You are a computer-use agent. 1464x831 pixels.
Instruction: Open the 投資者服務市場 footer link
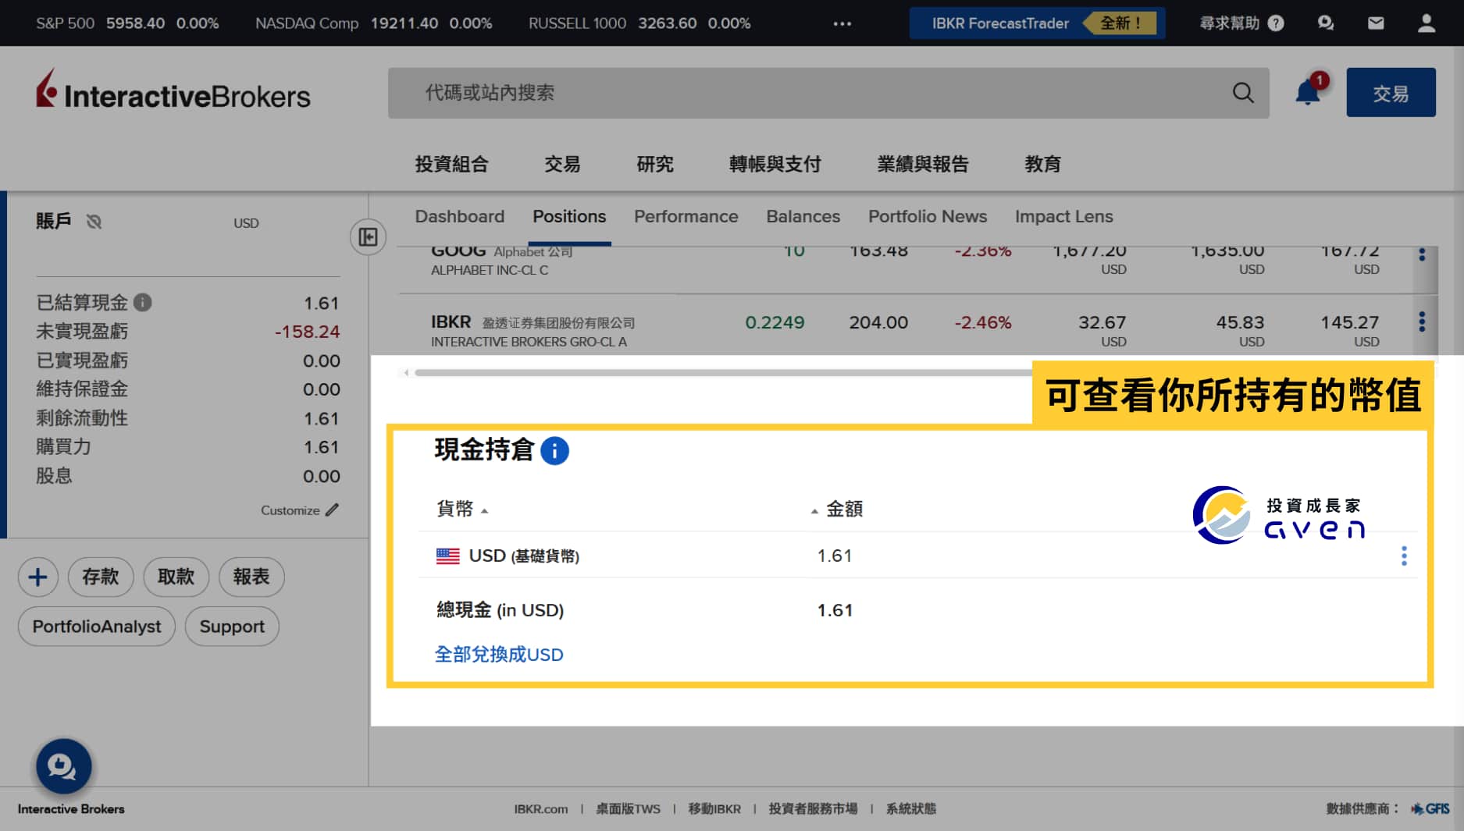click(813, 809)
